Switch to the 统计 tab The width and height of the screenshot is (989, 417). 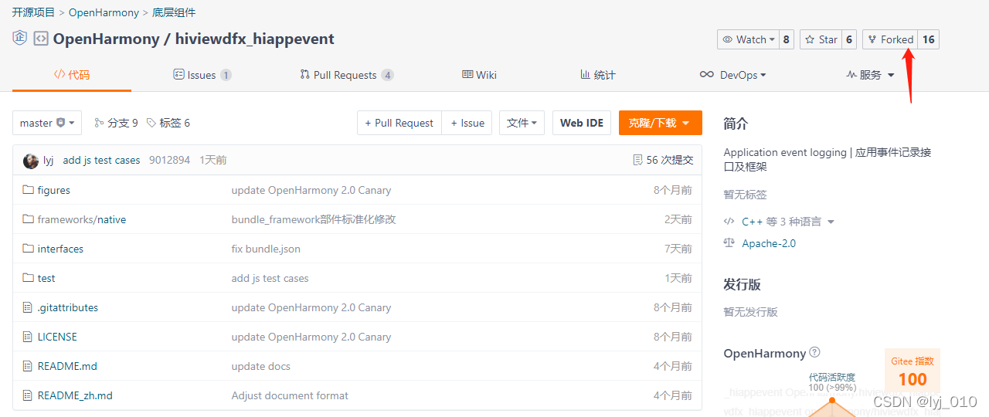[597, 75]
